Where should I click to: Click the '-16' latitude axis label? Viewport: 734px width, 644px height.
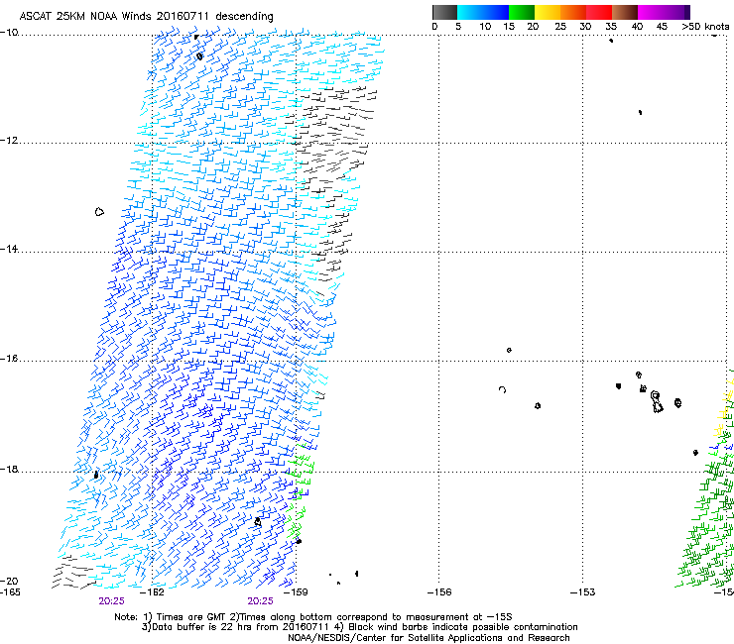(x=9, y=359)
